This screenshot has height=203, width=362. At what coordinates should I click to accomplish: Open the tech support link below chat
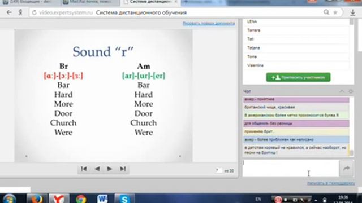click(331, 183)
